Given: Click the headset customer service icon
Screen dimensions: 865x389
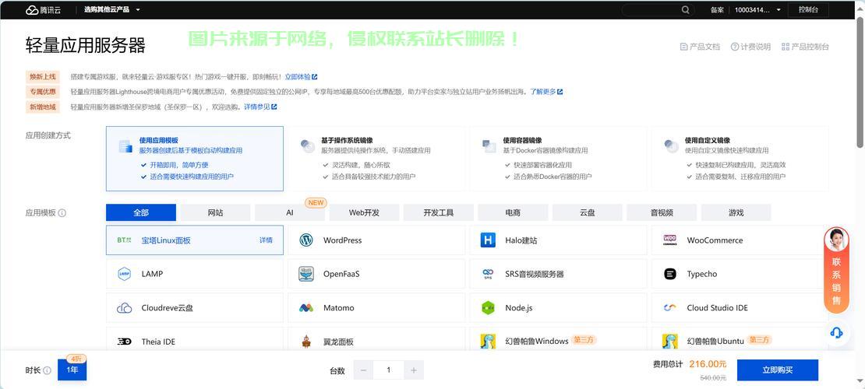Looking at the screenshot, I should tap(836, 333).
